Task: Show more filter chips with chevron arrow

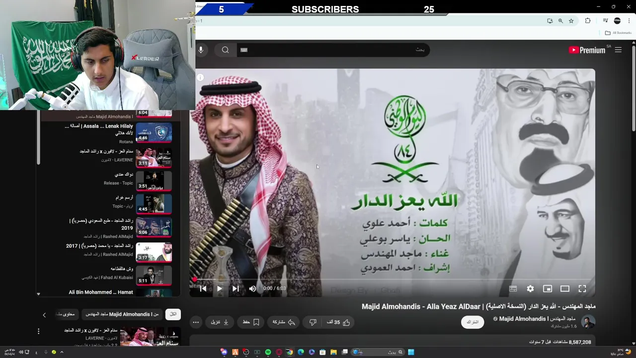Action: point(44,315)
